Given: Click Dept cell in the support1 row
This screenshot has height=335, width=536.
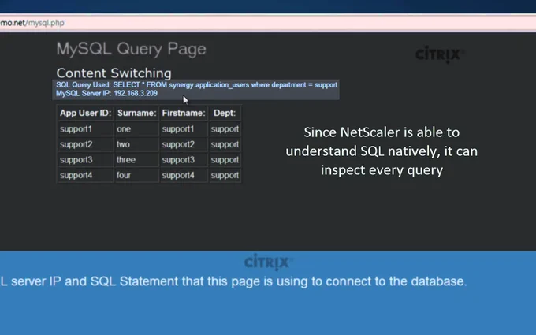Looking at the screenshot, I should 225,128.
